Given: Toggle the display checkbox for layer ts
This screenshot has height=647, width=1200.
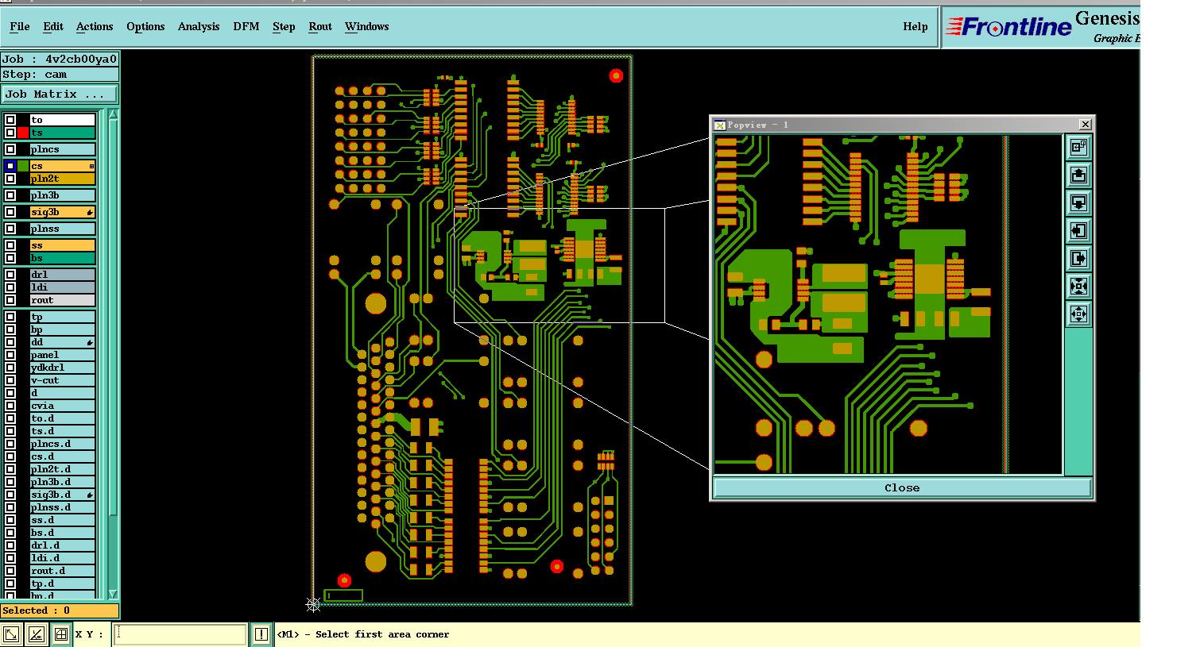Looking at the screenshot, I should 10,133.
